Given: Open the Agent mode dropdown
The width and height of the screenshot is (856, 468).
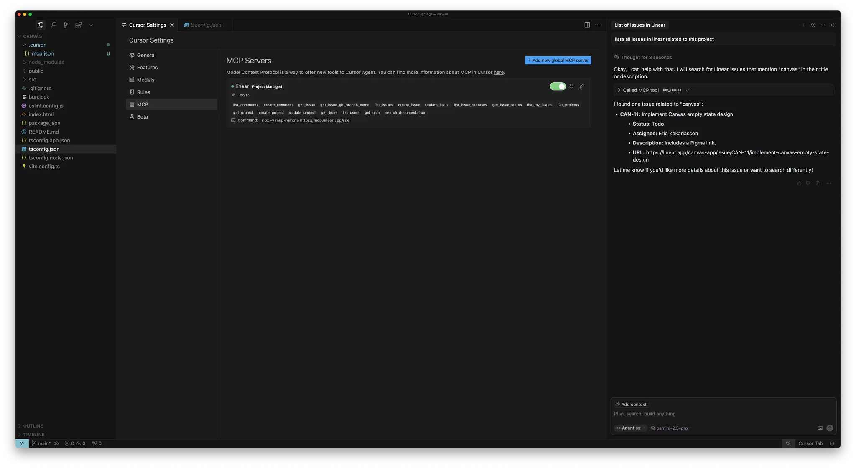Looking at the screenshot, I should pyautogui.click(x=630, y=428).
